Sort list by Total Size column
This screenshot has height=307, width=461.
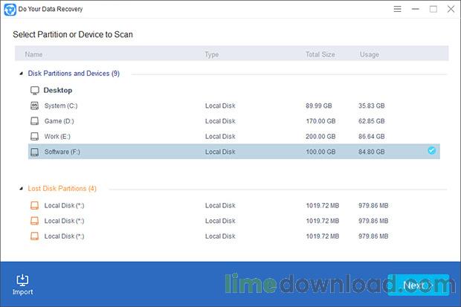[322, 54]
